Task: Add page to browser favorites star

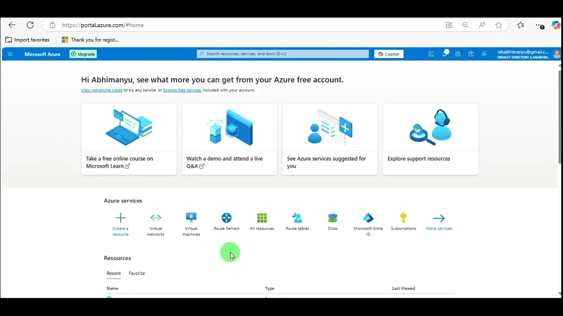Action: [x=499, y=25]
